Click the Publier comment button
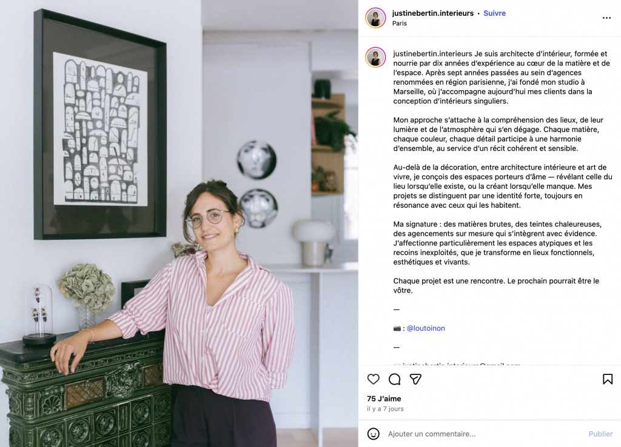The height and width of the screenshot is (447, 621). coord(600,434)
